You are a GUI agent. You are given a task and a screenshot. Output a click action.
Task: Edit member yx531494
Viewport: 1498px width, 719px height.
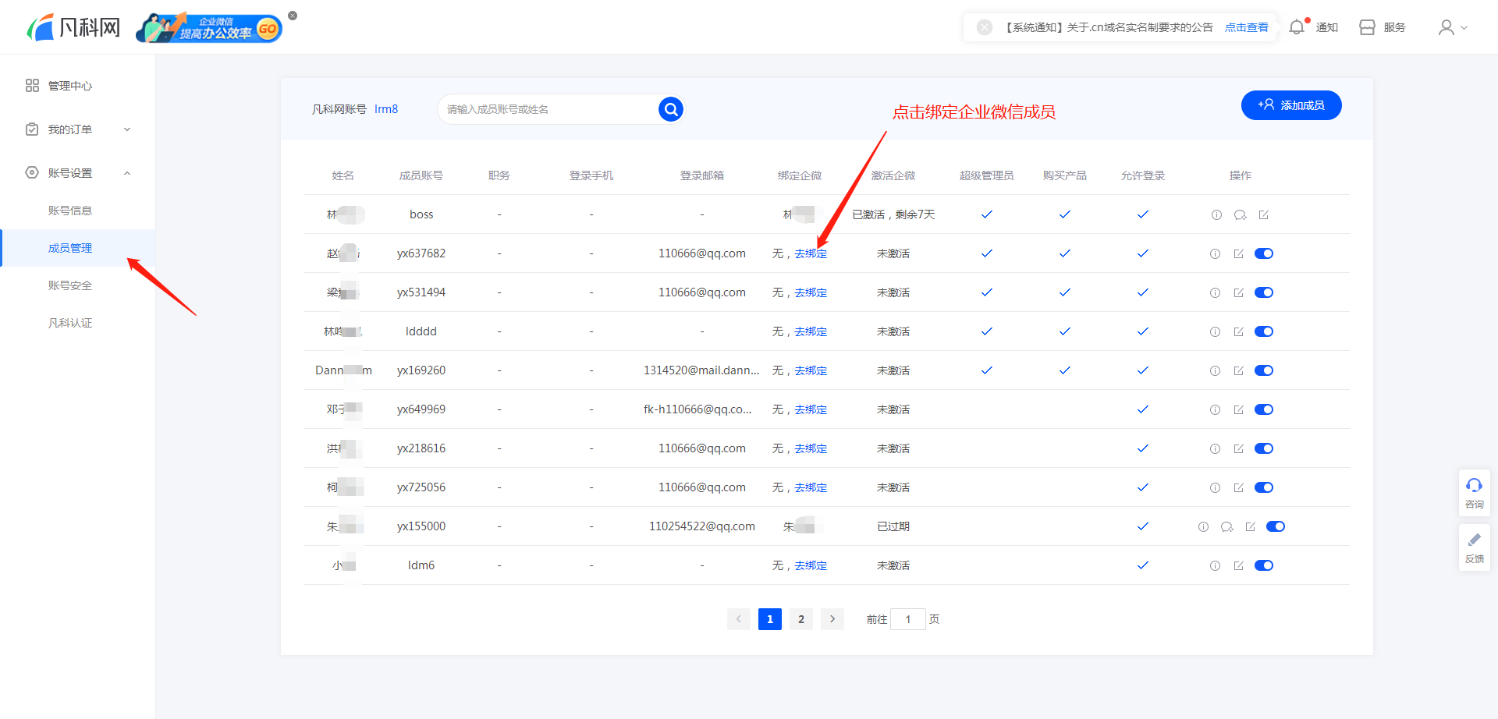(1238, 292)
